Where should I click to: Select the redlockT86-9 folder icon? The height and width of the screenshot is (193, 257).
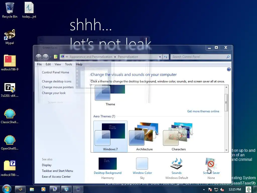(x=10, y=63)
